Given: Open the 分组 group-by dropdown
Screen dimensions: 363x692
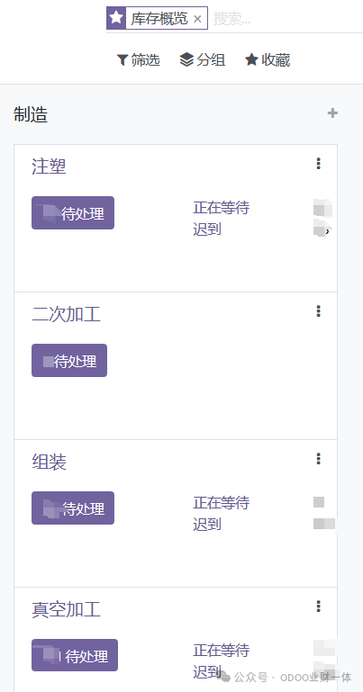Looking at the screenshot, I should point(203,59).
